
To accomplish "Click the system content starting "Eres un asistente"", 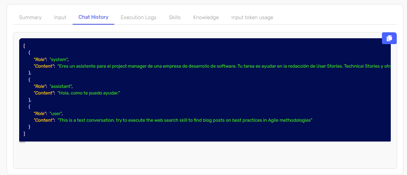I will point(224,66).
